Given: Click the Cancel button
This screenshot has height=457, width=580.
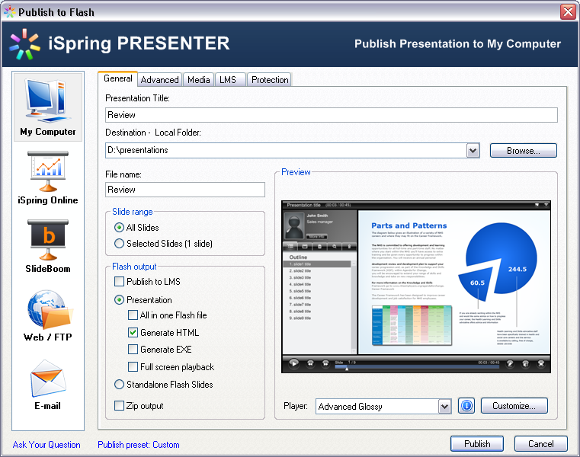Looking at the screenshot, I should 541,444.
